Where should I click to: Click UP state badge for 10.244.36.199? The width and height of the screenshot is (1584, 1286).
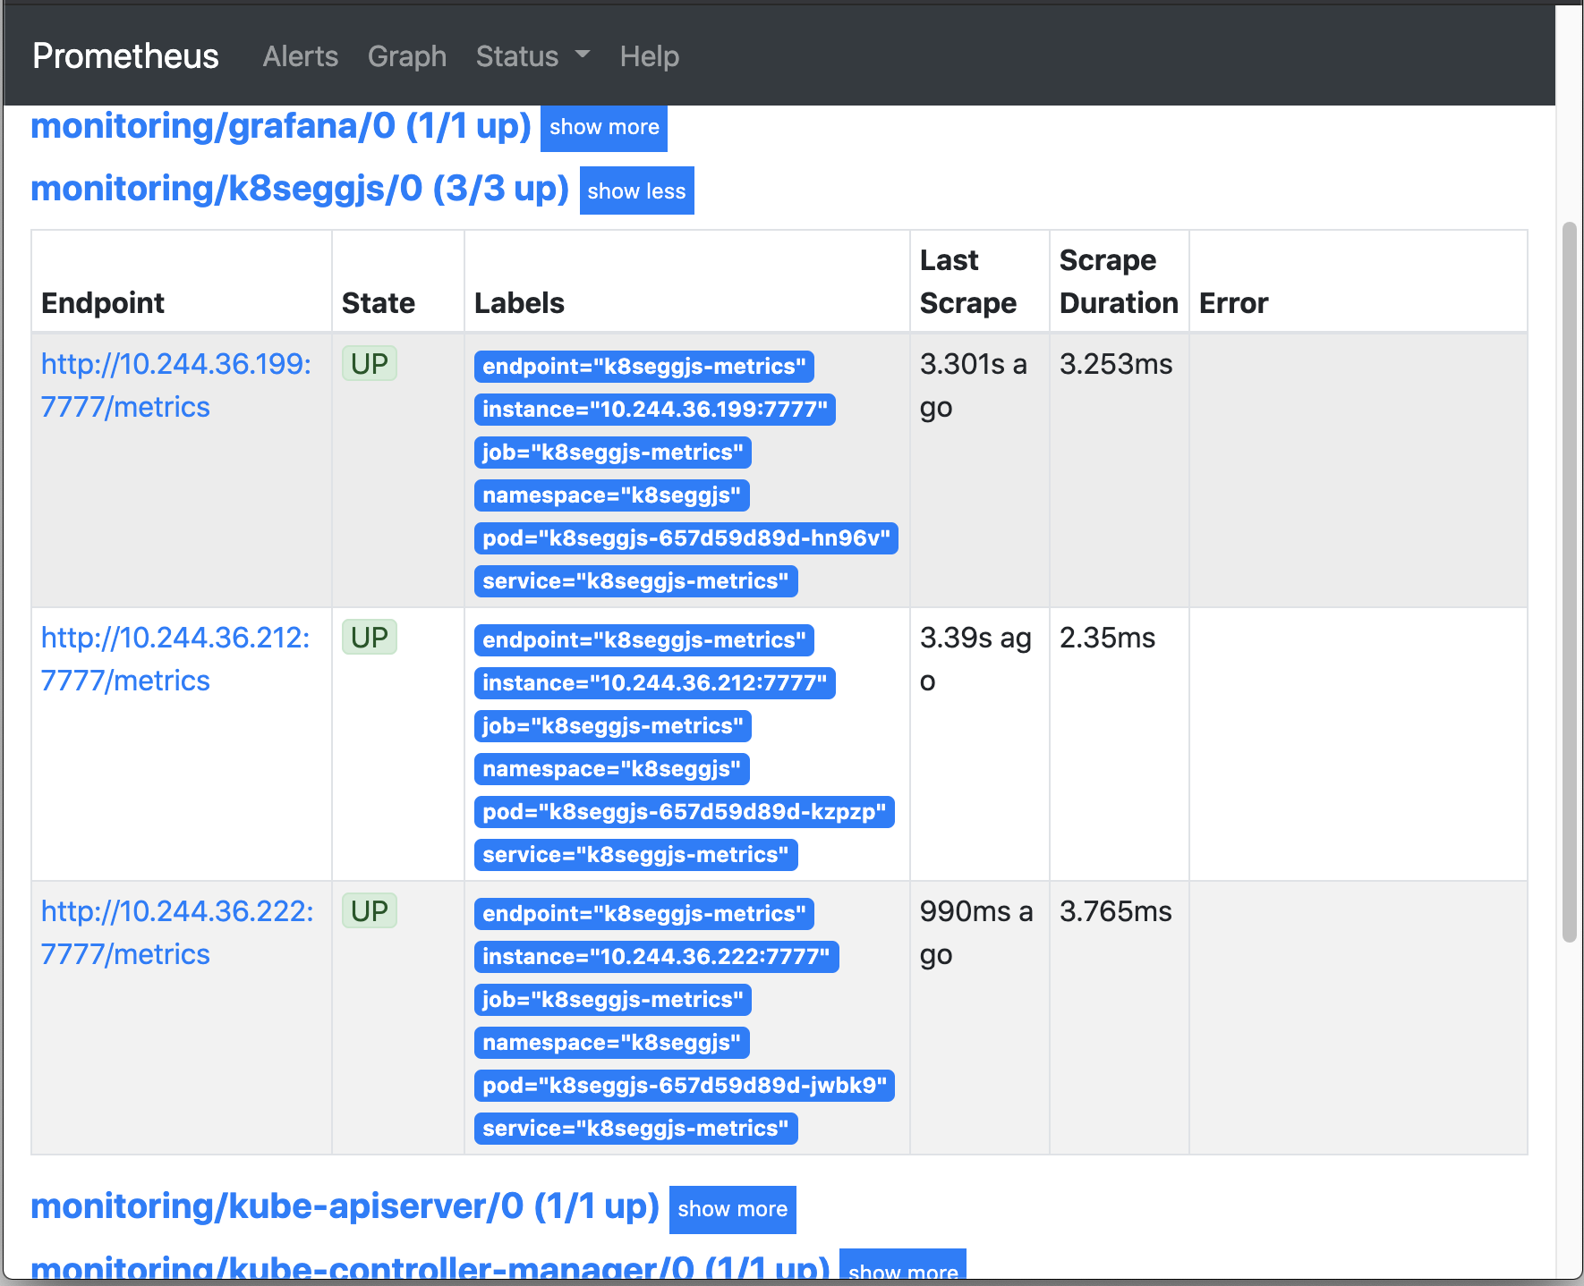click(x=370, y=364)
